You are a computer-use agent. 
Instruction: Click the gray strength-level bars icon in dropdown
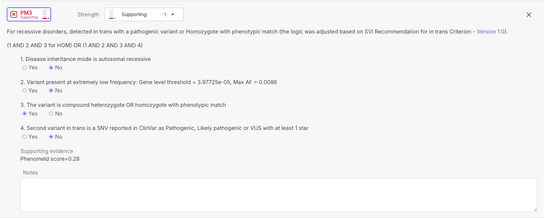click(112, 14)
